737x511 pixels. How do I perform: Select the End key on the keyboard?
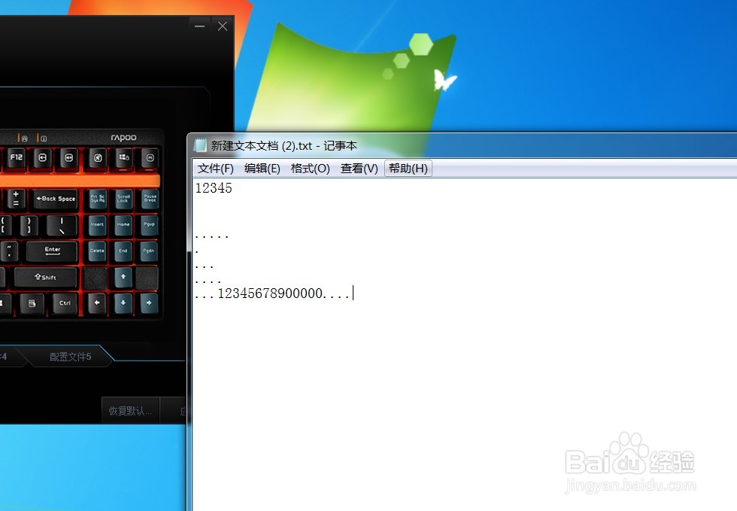tap(123, 251)
